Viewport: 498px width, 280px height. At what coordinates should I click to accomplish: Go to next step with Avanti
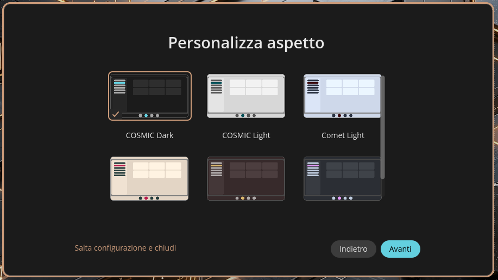click(x=400, y=249)
